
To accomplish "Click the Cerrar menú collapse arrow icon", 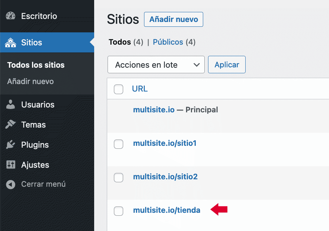I will point(11,184).
